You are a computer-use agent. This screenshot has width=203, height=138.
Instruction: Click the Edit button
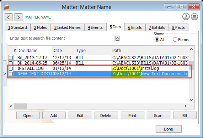pos(80,116)
